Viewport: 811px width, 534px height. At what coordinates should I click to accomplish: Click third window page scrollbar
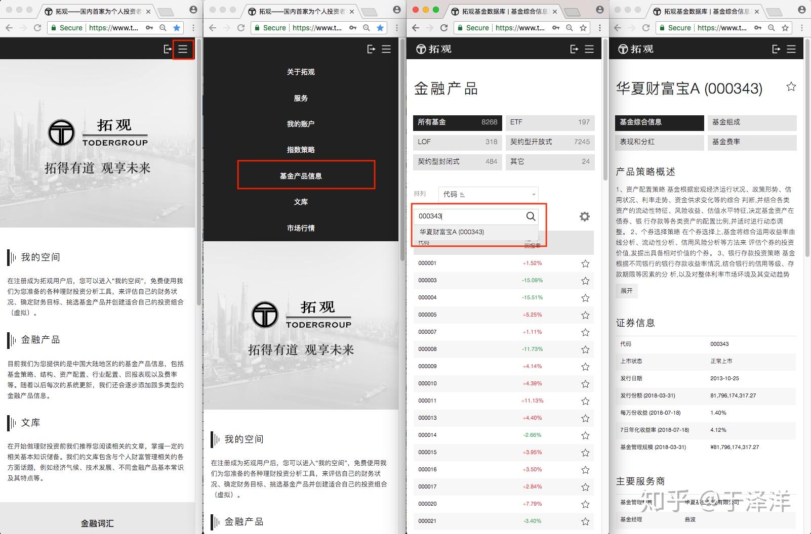point(605,110)
